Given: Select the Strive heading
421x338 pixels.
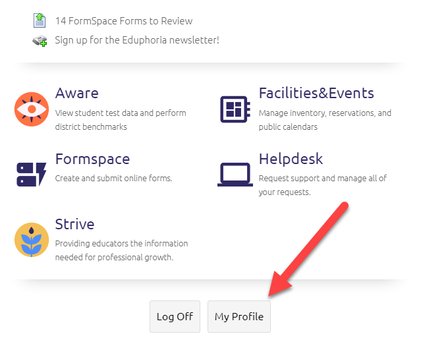Looking at the screenshot, I should pyautogui.click(x=74, y=224).
